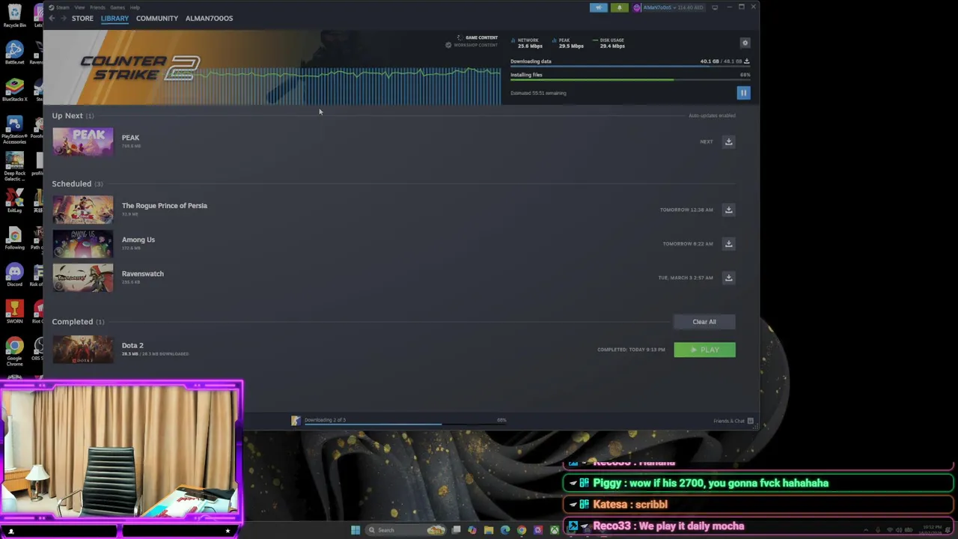Download Ravenswatch update now
Image resolution: width=958 pixels, height=539 pixels.
pos(728,278)
